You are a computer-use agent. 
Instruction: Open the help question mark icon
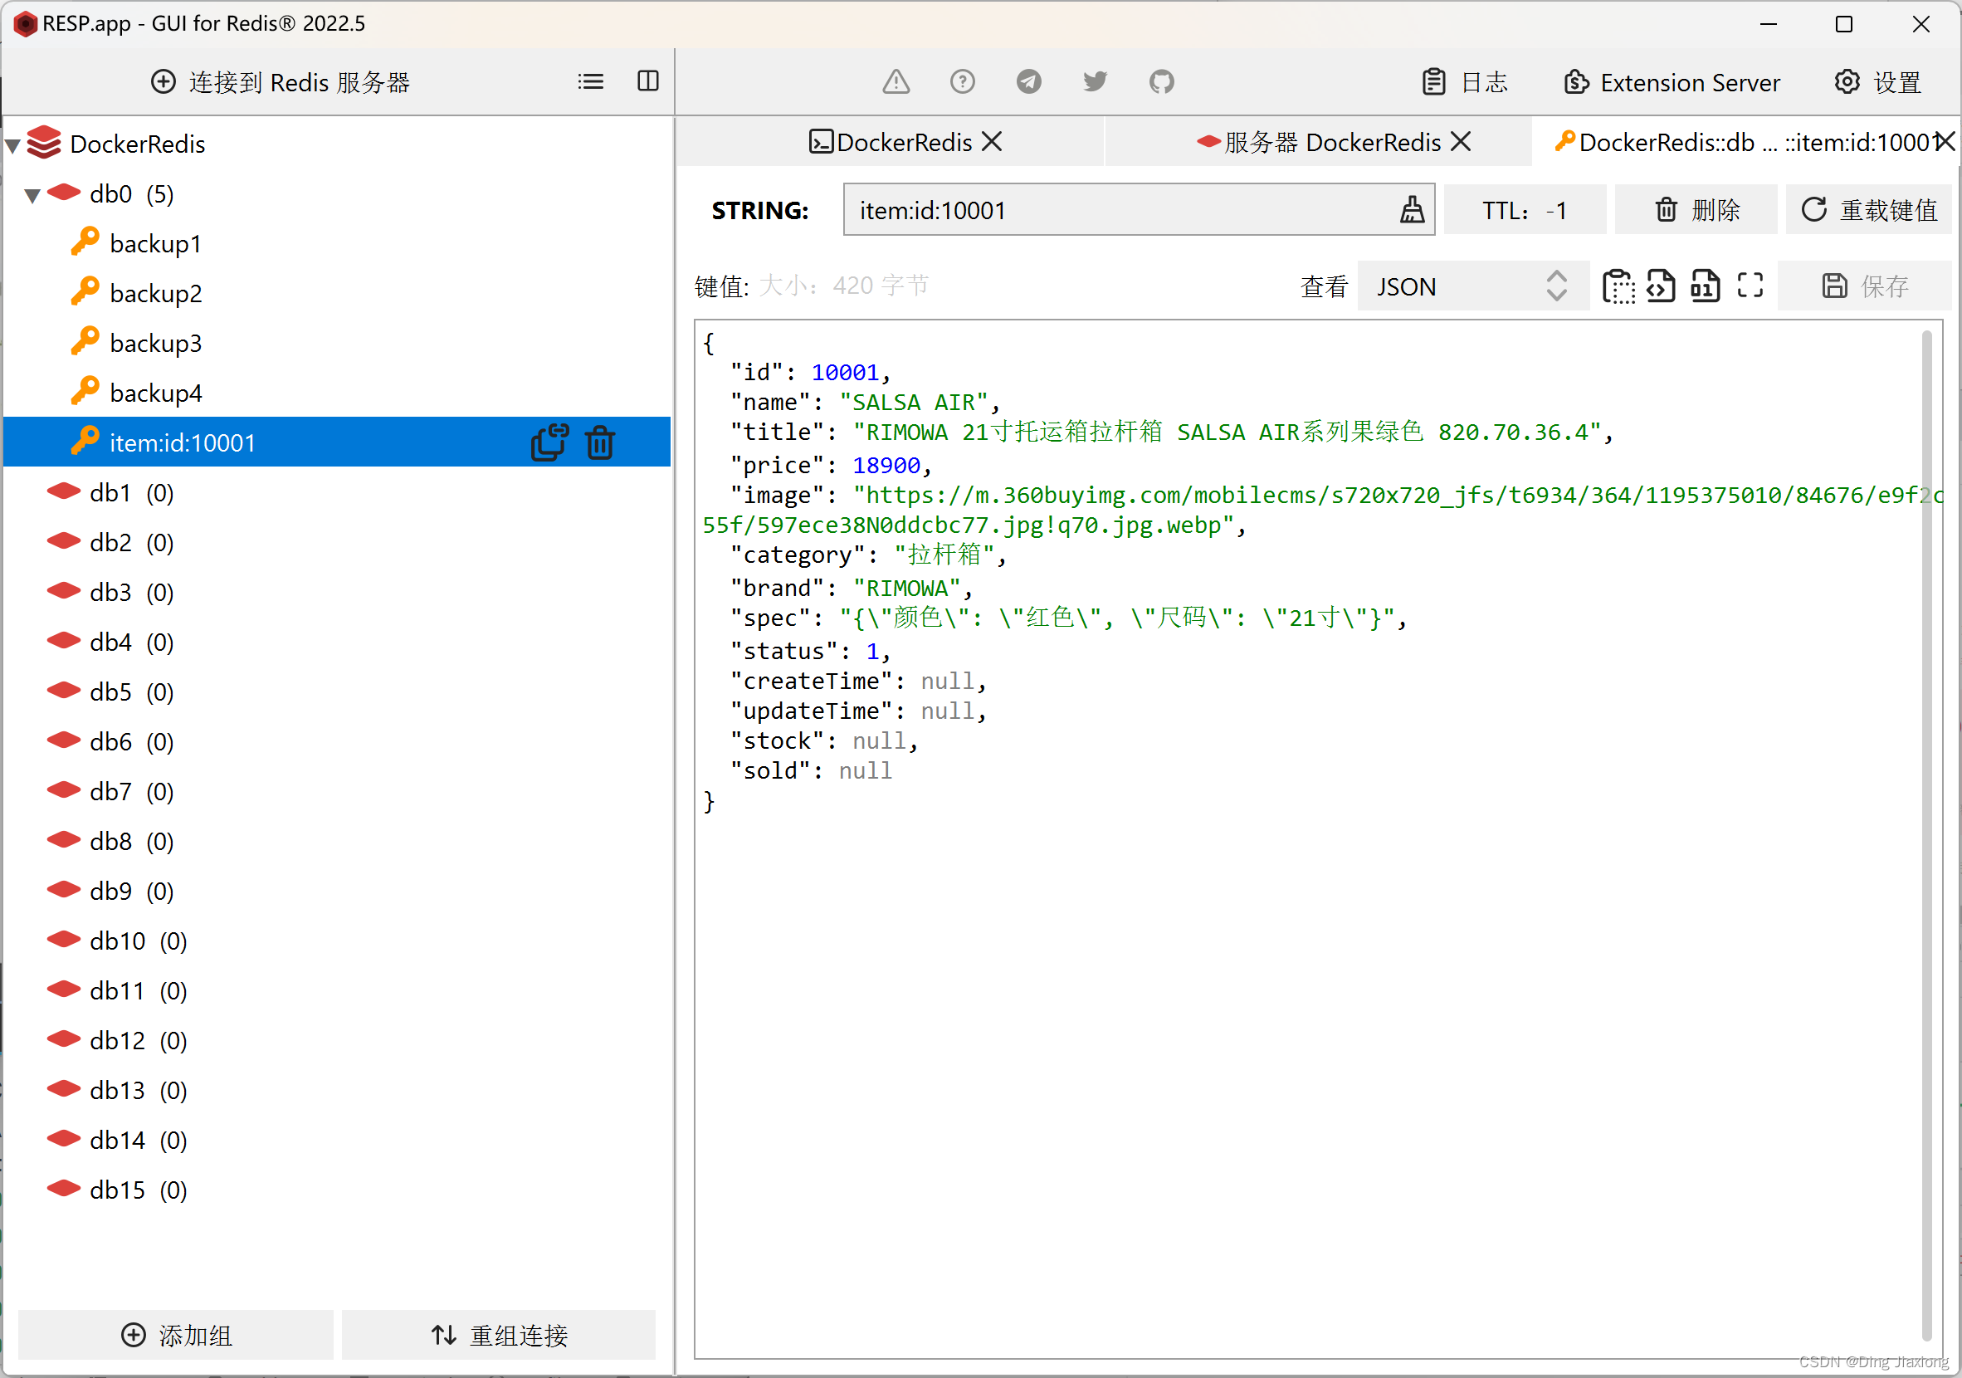[x=962, y=82]
